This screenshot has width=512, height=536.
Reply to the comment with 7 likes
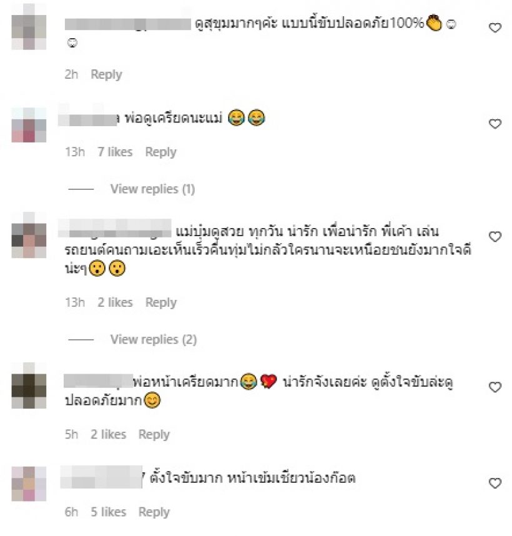161,152
